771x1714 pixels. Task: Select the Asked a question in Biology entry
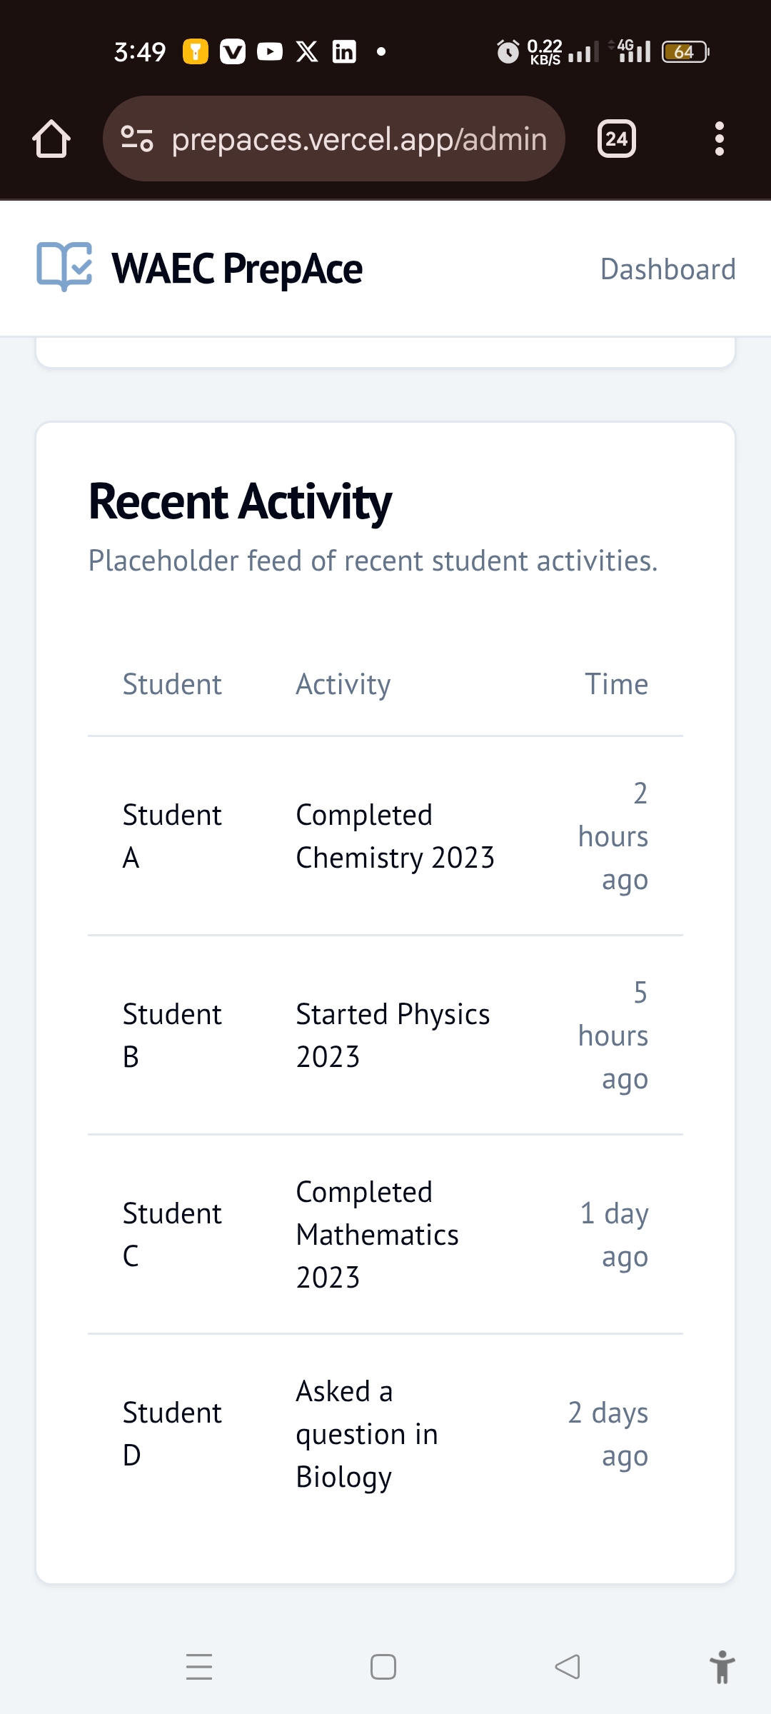pos(367,1433)
